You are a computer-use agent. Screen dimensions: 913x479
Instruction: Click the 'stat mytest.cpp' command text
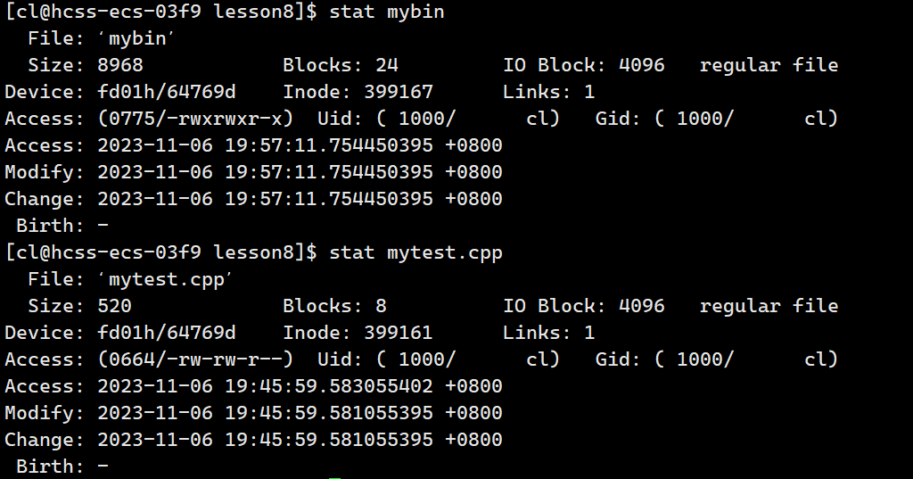point(415,252)
